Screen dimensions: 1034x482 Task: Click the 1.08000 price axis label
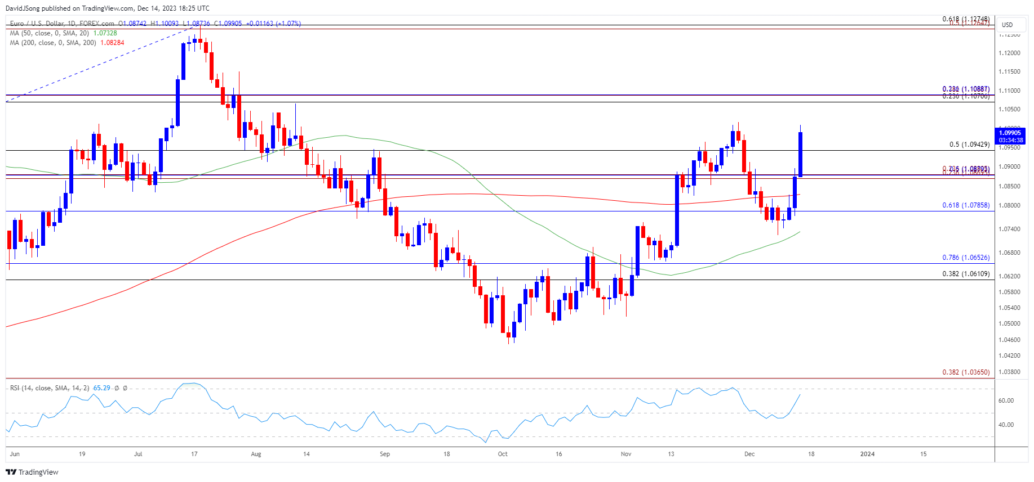(x=1009, y=206)
